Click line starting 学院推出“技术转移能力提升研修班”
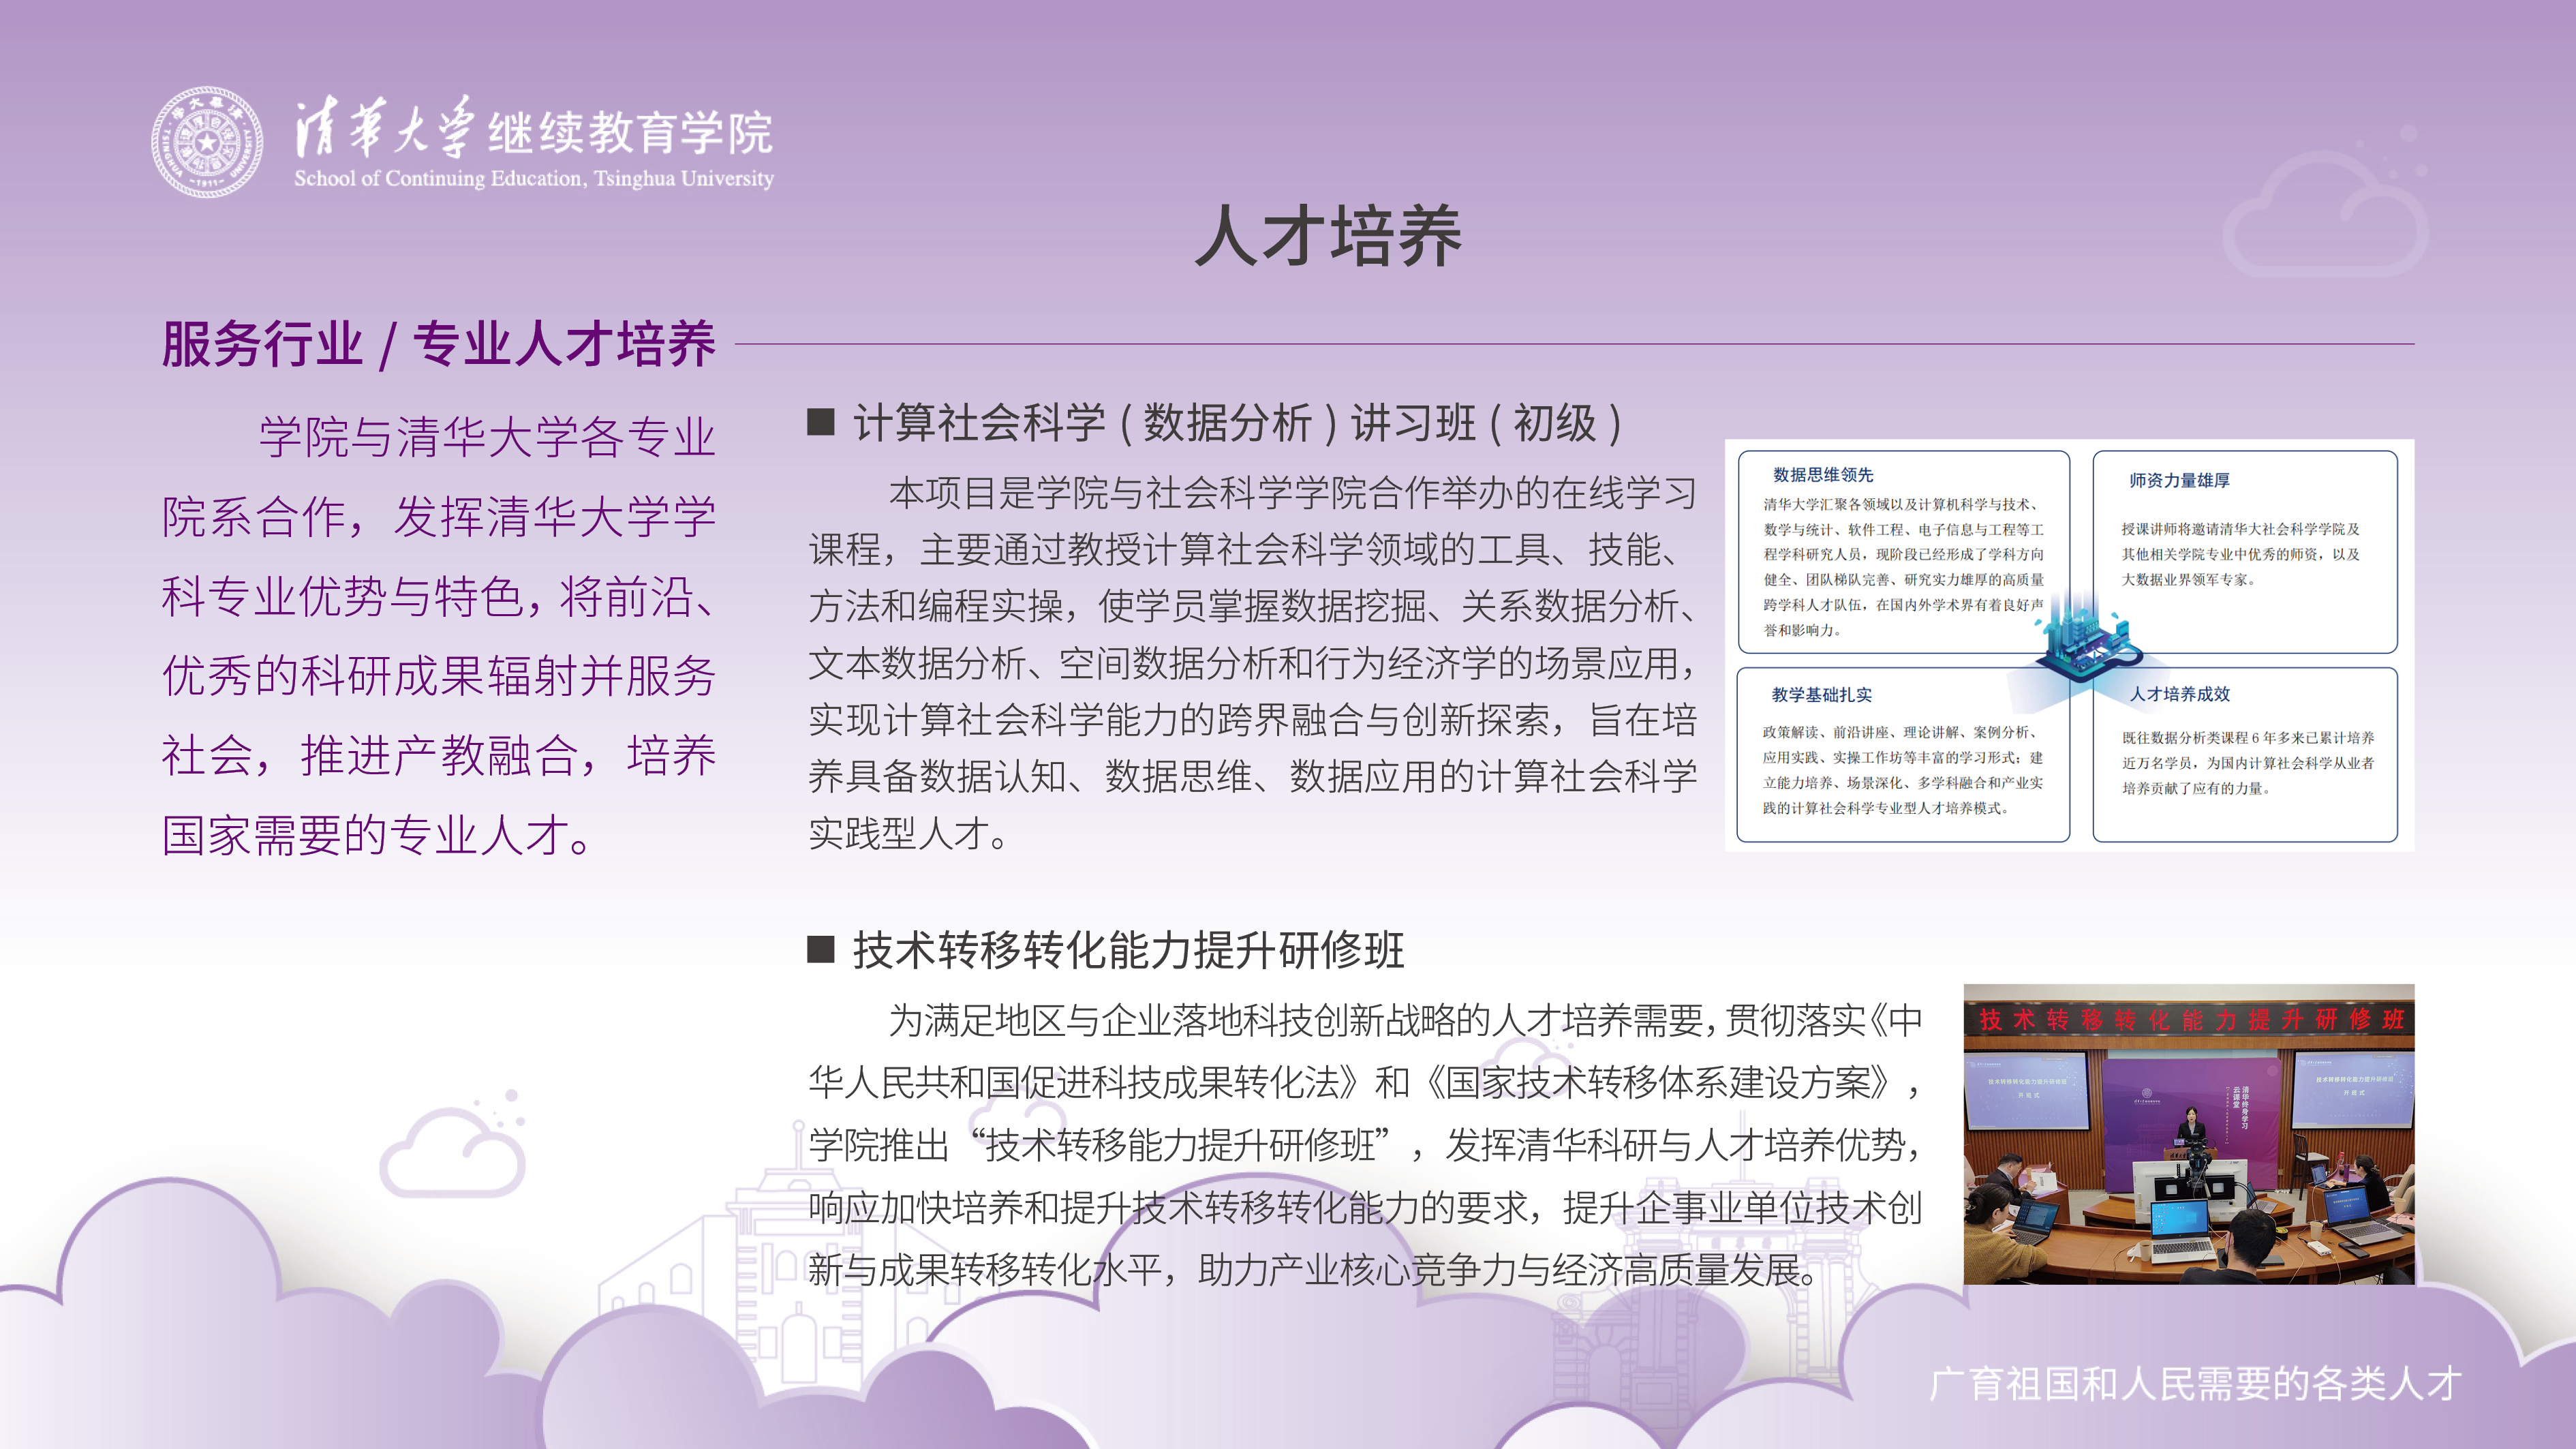 [x=1365, y=1145]
